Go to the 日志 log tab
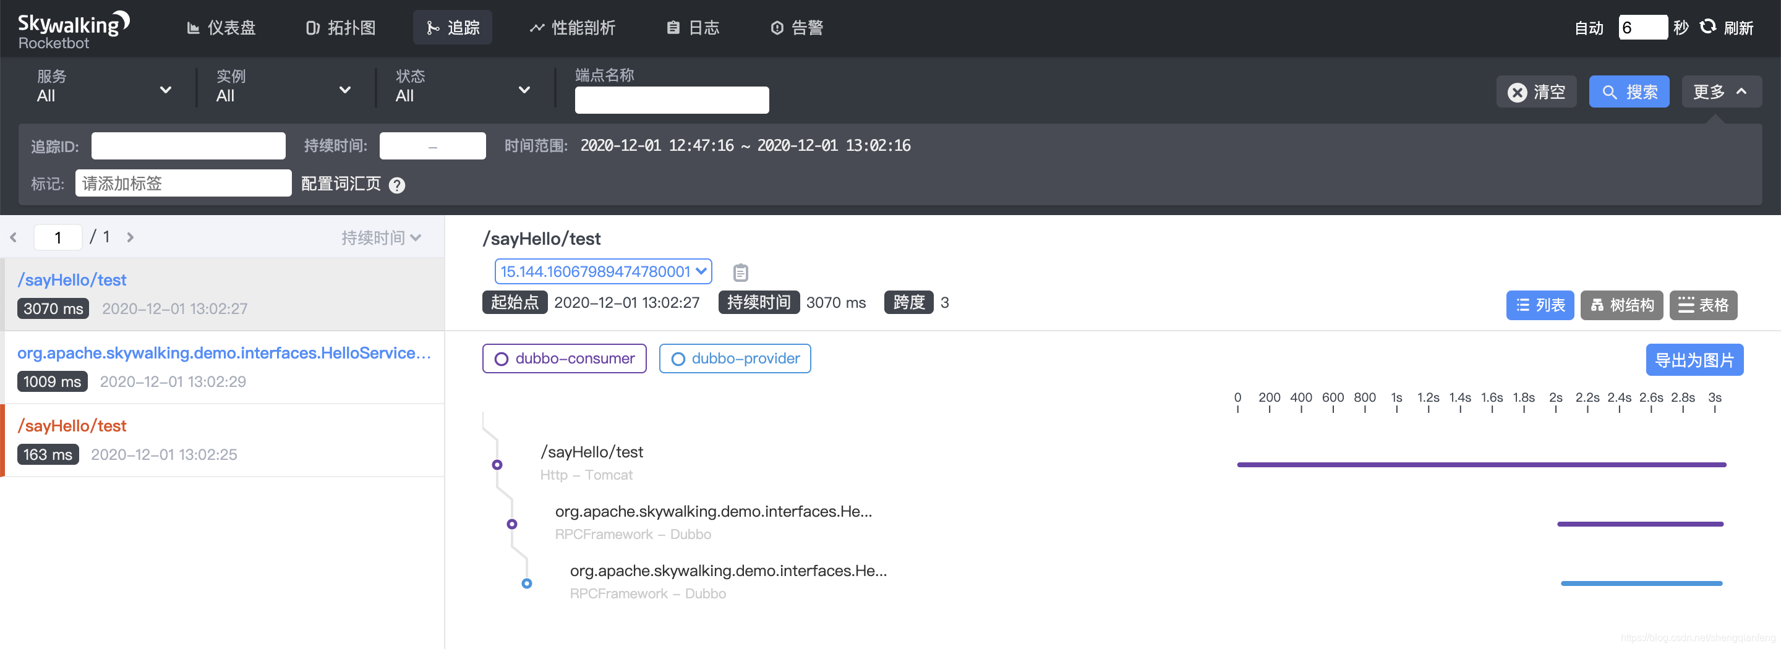1781x649 pixels. click(x=693, y=28)
